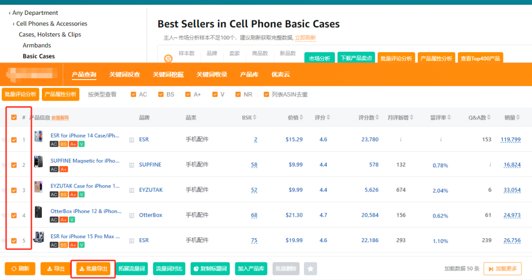The image size is (532, 280).
Task: Sort table by BSR column
Action: point(249,117)
